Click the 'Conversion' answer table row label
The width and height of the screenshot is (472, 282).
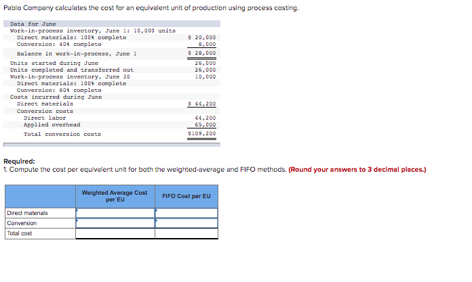(22, 223)
